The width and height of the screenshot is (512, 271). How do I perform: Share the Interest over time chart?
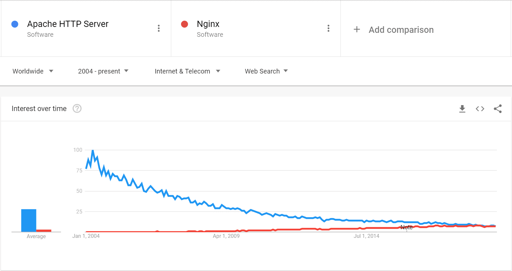coord(498,108)
